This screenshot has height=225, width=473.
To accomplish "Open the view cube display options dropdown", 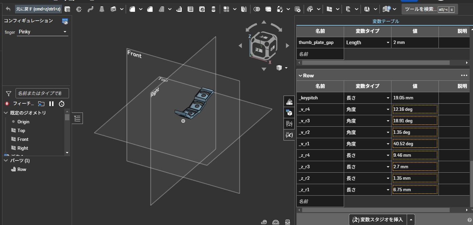I will coord(286,68).
